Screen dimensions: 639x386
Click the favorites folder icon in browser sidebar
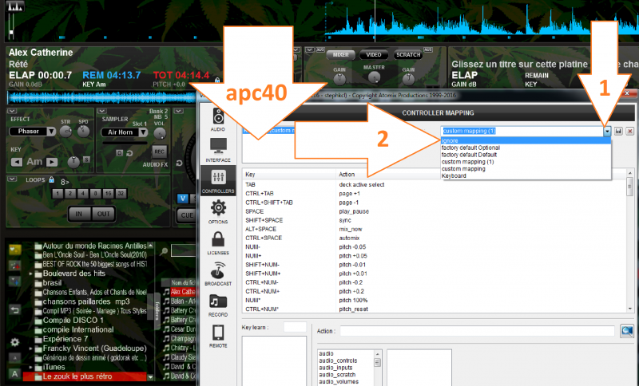[x=14, y=249]
